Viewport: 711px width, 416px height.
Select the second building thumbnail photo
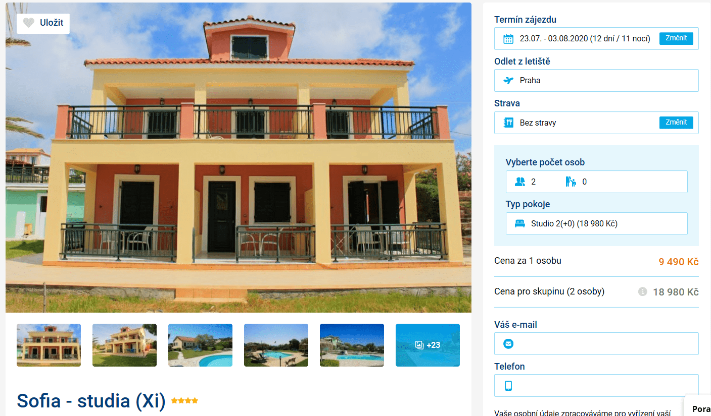[124, 345]
